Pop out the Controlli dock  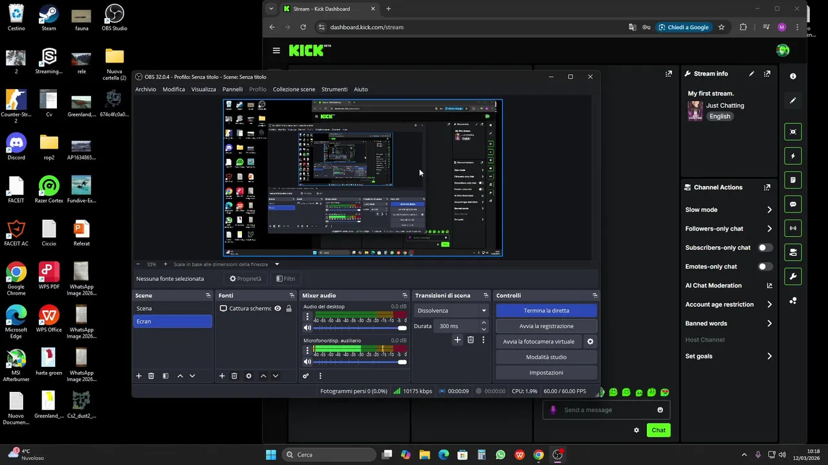pos(594,295)
